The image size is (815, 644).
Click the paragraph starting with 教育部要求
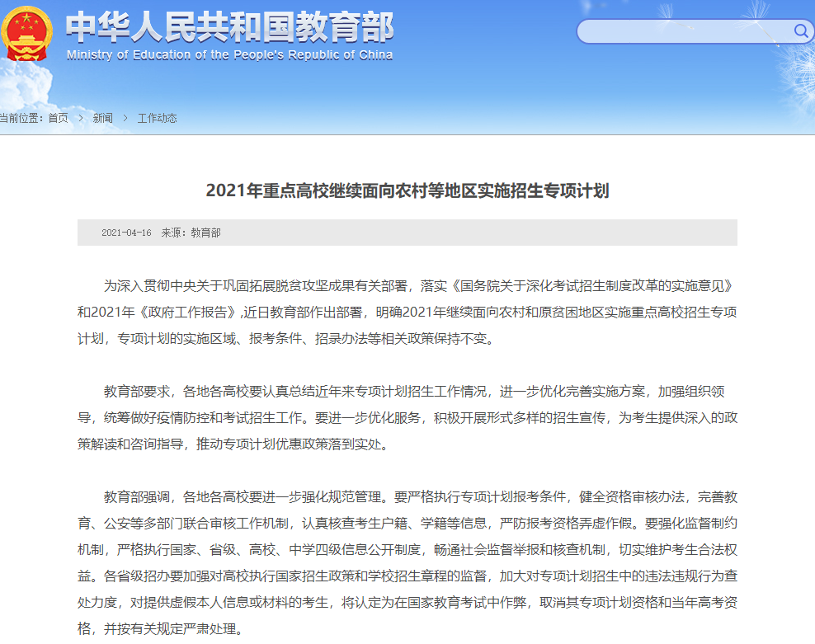pos(407,417)
